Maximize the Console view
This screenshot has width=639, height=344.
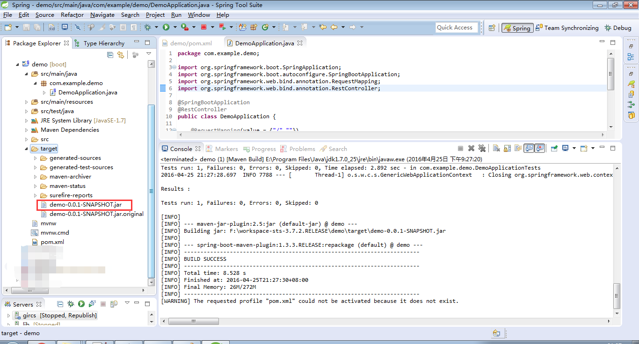pos(613,148)
